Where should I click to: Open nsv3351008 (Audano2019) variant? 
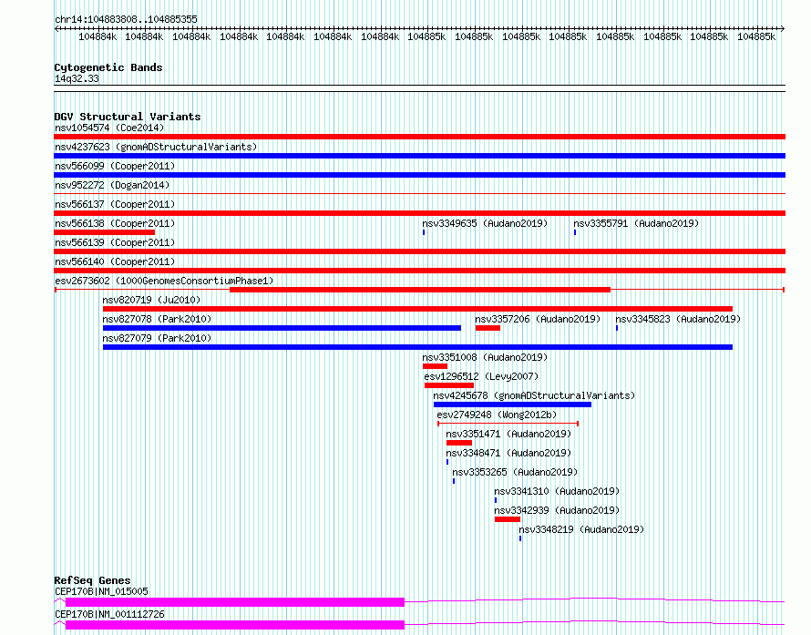click(x=485, y=357)
